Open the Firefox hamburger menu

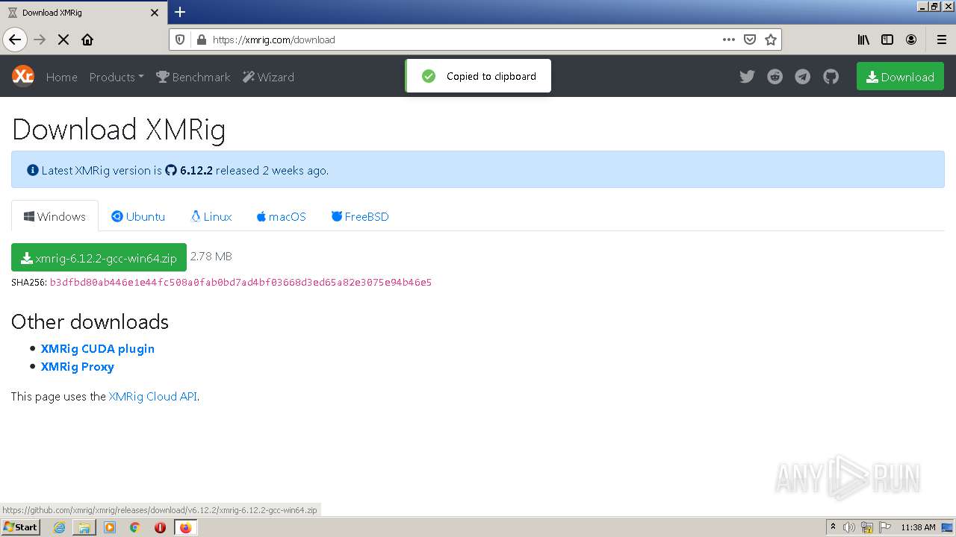pyautogui.click(x=942, y=40)
